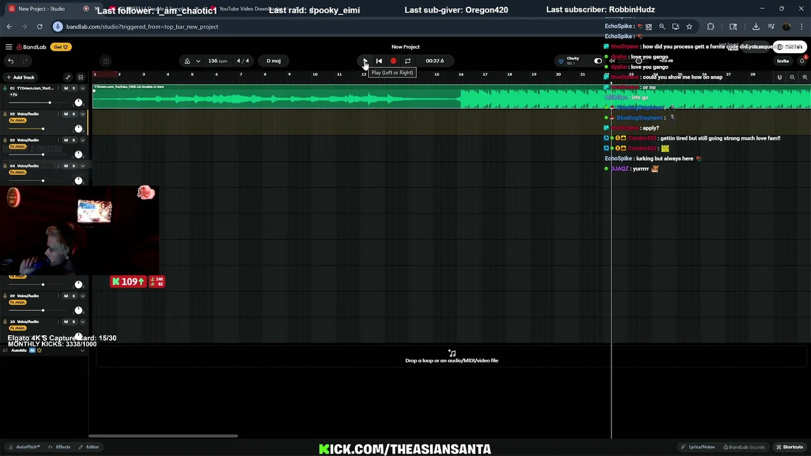Open the automation icon beside Add Track
Screen dimensions: 811x456
(x=68, y=77)
